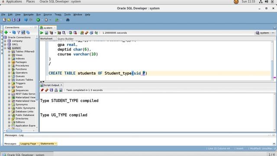Click the green Back navigation icon
The height and width of the screenshot is (156, 277).
pos(38,20)
